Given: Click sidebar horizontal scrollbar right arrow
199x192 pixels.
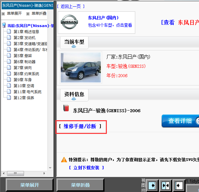Looking at the screenshot, I should [x=44, y=173].
